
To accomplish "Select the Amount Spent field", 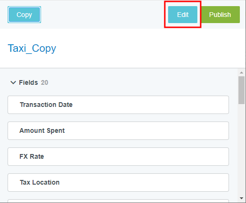I will (118, 130).
